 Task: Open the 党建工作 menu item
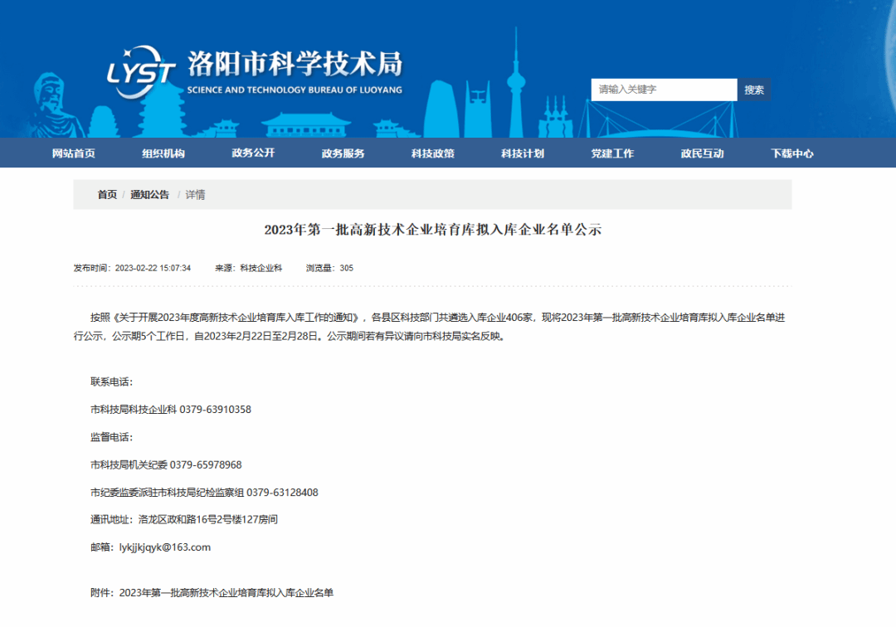(612, 153)
